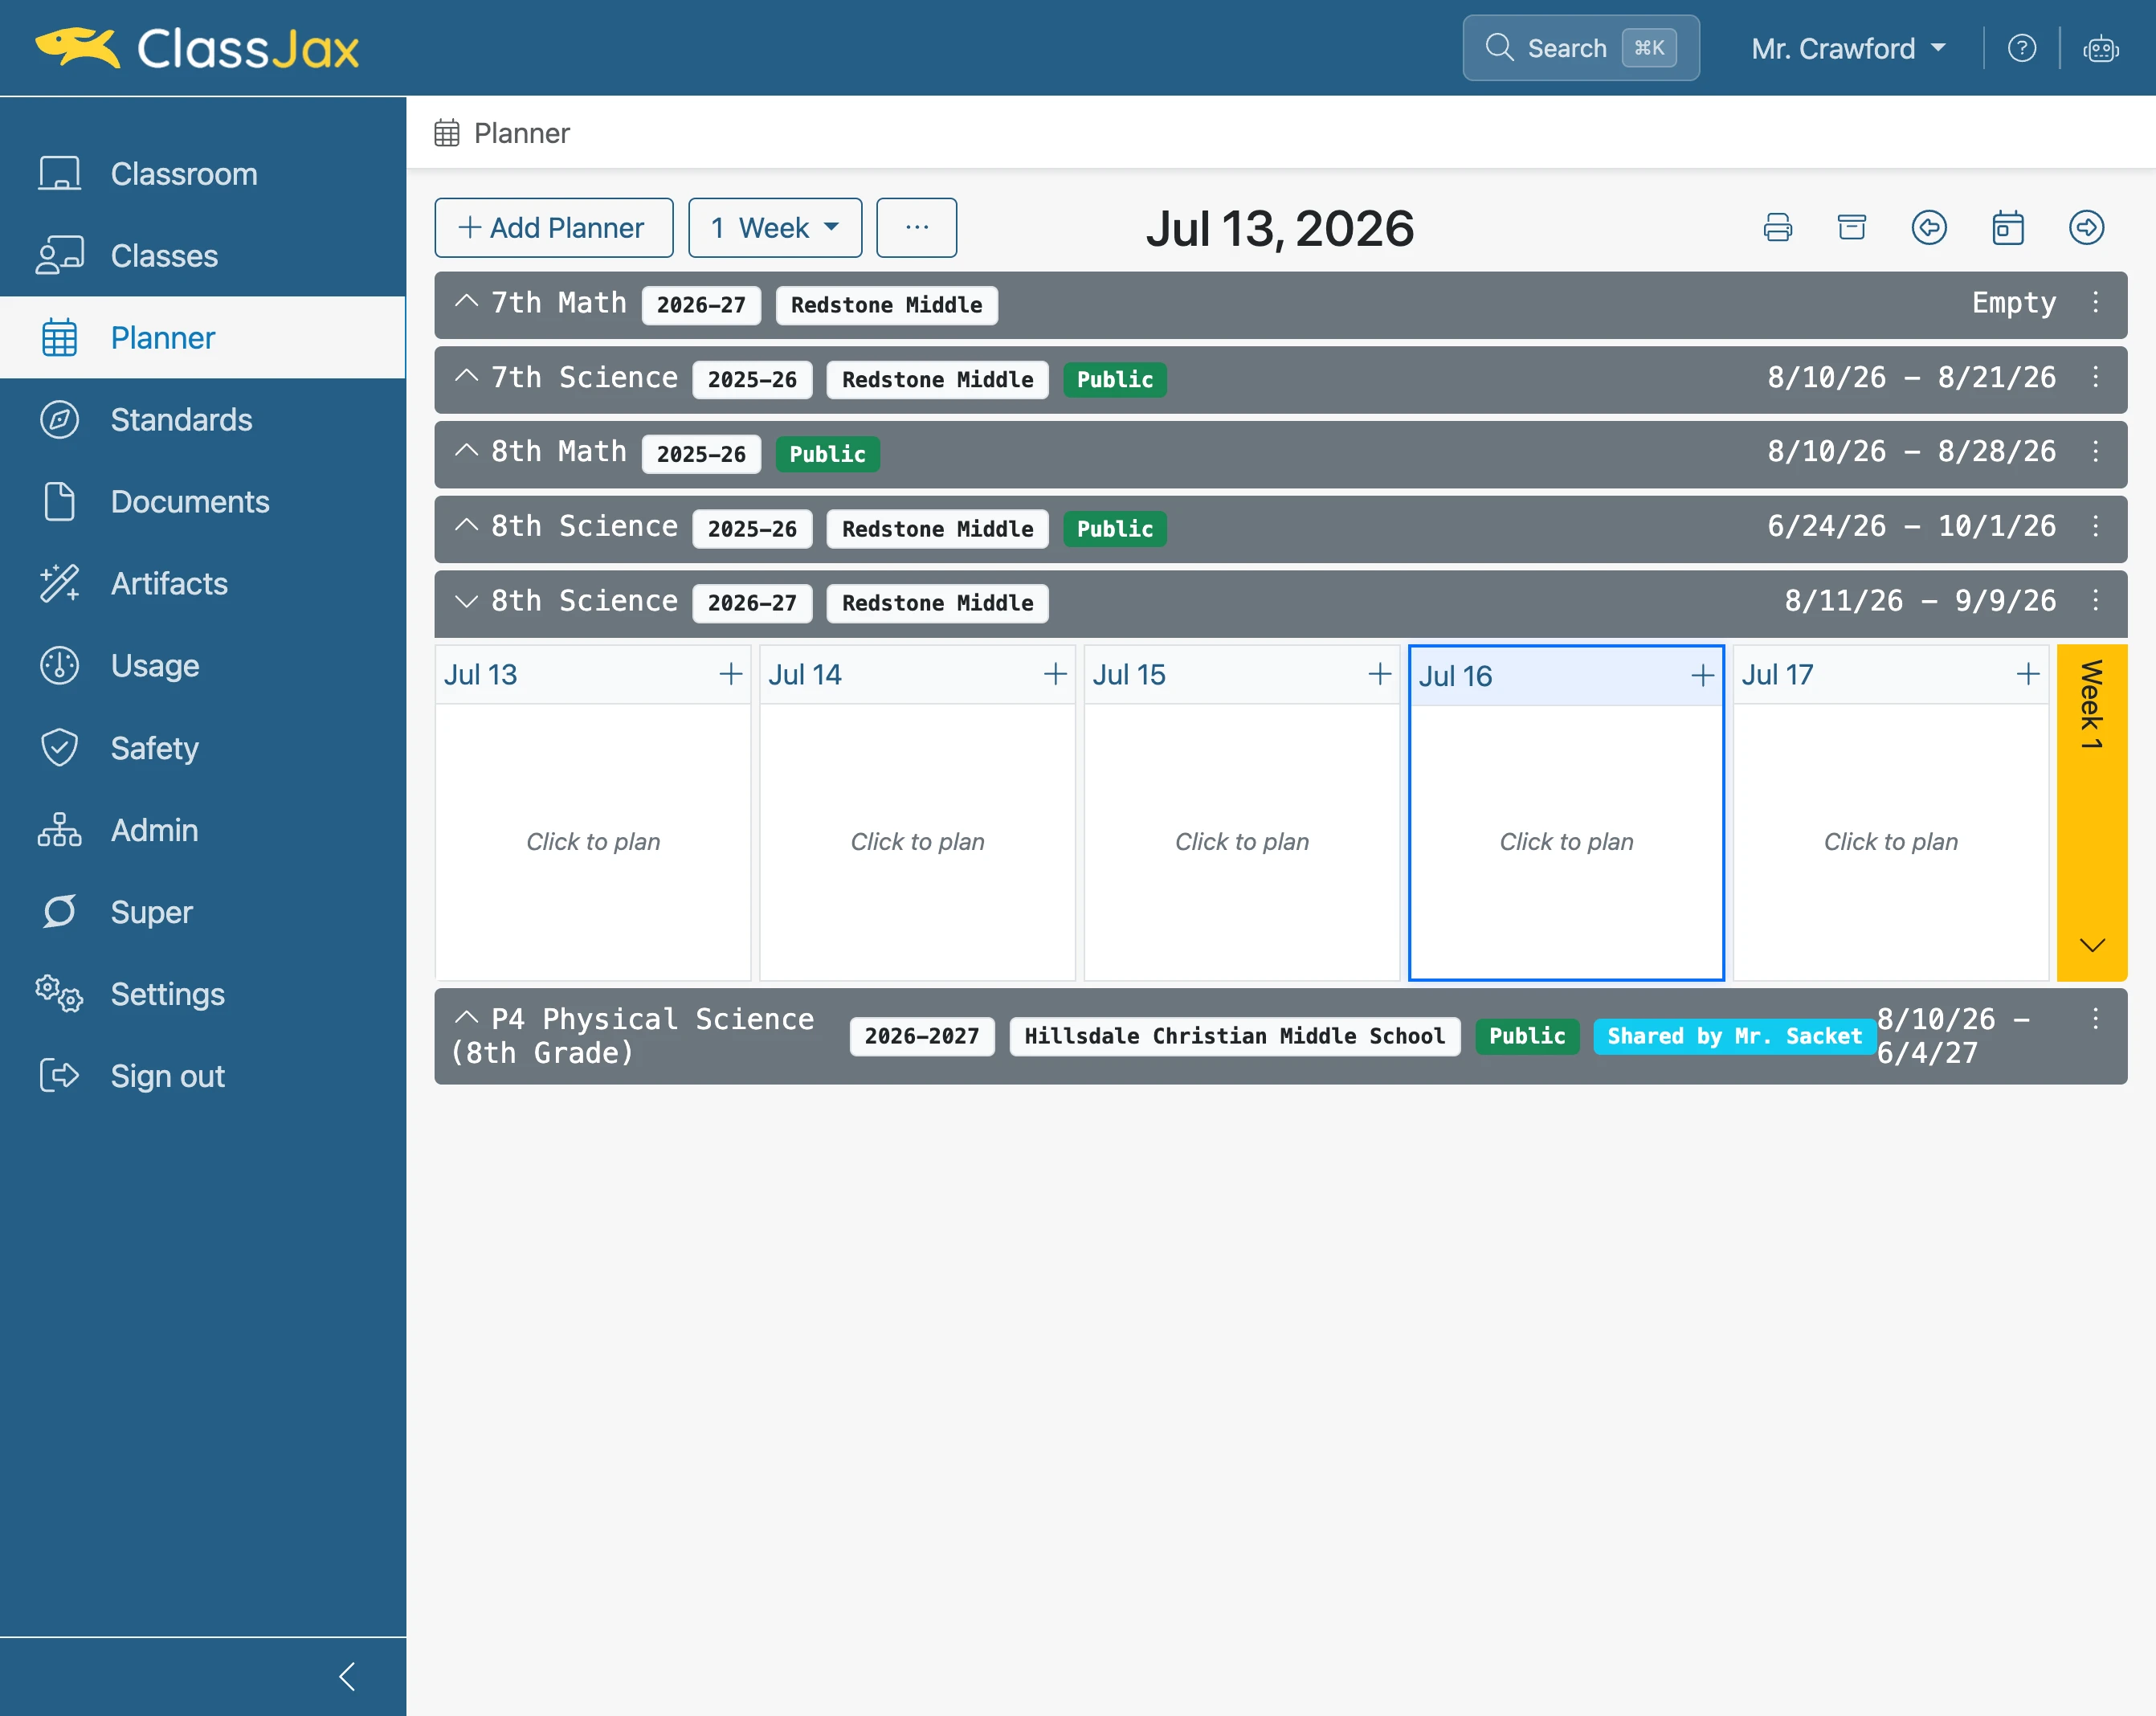This screenshot has height=1716, width=2156.
Task: Go to previous week arrow icon
Action: click(1929, 228)
